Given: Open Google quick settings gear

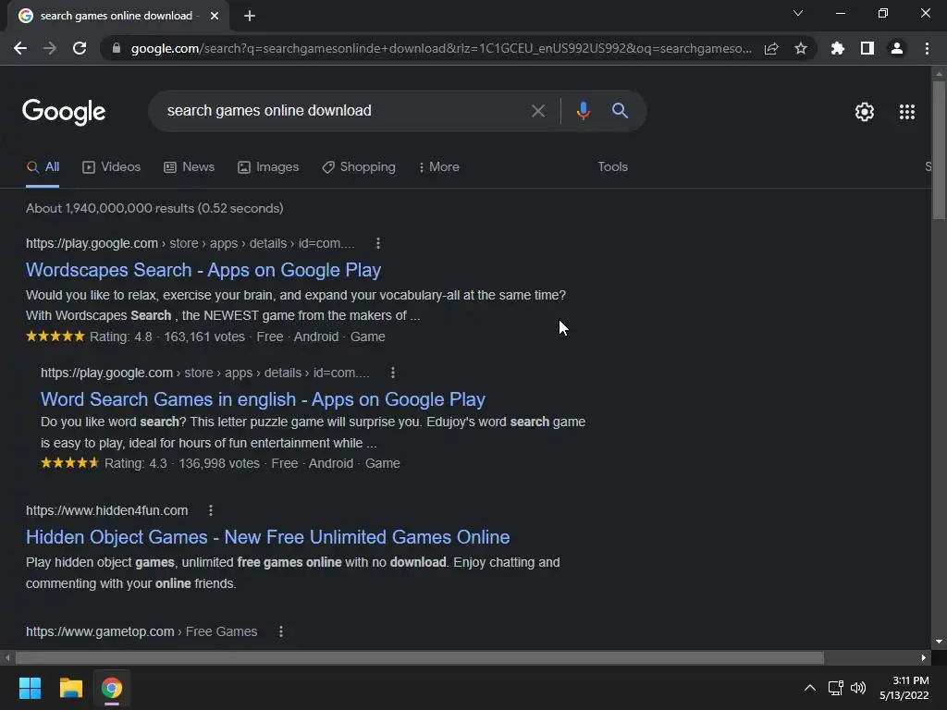Looking at the screenshot, I should [x=865, y=112].
